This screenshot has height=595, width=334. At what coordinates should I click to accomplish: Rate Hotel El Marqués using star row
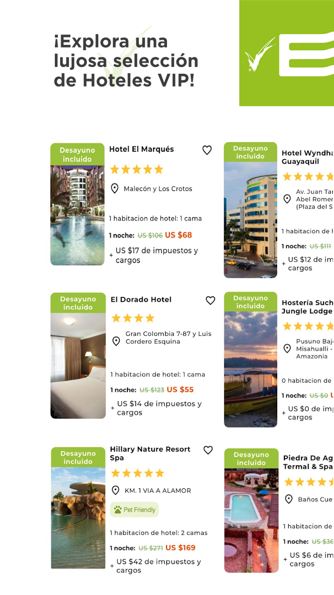point(136,169)
